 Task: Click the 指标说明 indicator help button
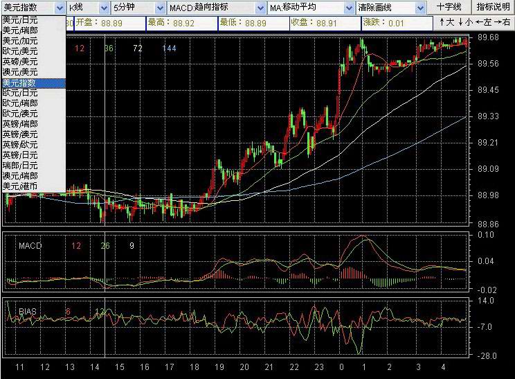tap(493, 7)
